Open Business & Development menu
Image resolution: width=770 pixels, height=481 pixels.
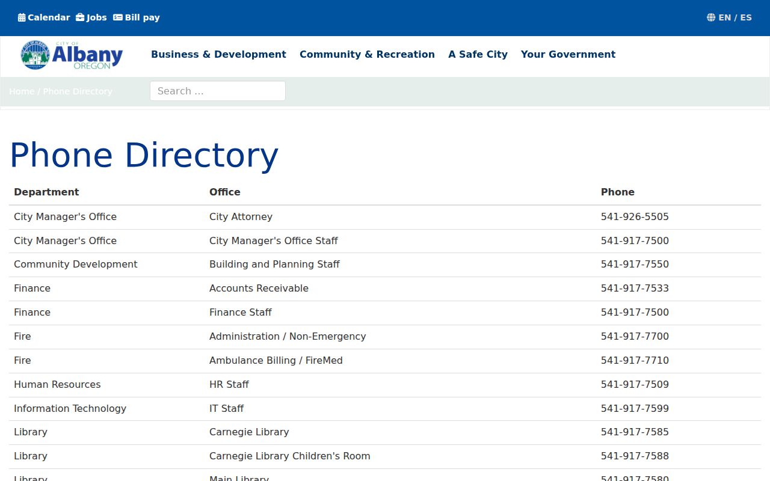pos(218,54)
